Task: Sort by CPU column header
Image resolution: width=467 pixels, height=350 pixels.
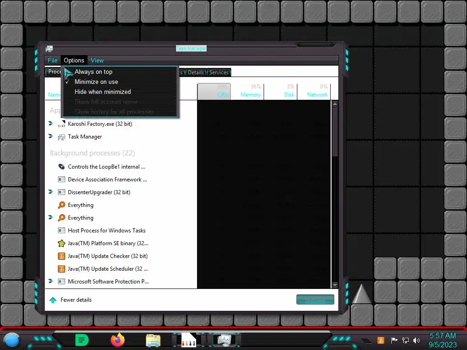Action: tap(214, 91)
